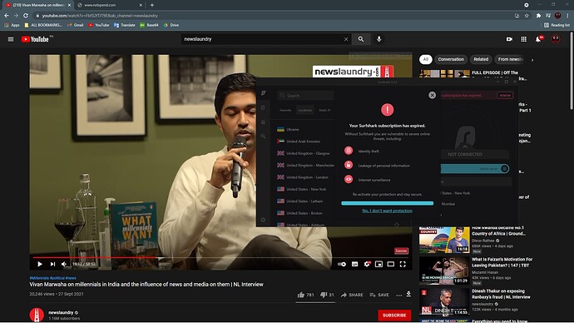Skip to next video
Screen dimensions: 574x323
pos(52,264)
